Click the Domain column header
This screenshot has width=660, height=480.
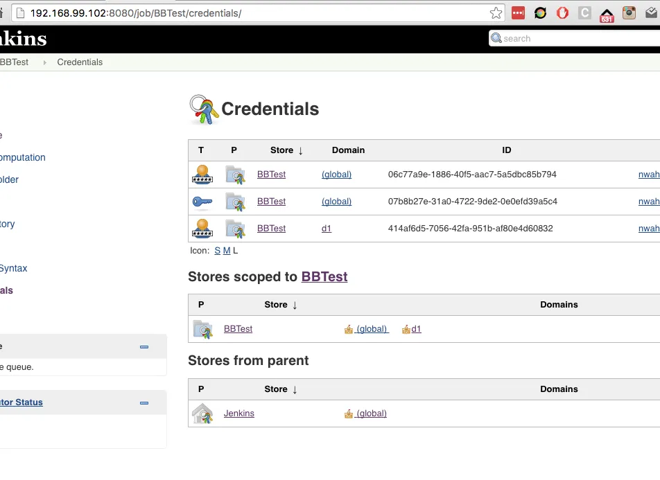(x=348, y=150)
